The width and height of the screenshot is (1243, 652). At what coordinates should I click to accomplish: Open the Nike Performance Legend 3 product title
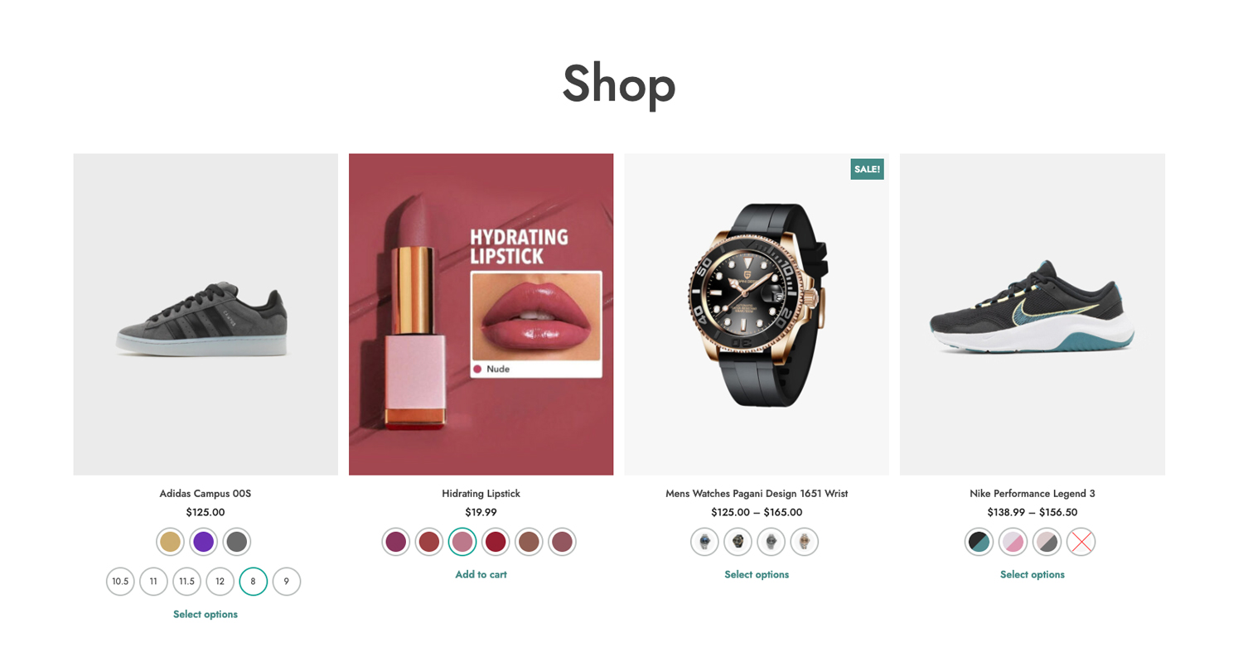point(1033,493)
